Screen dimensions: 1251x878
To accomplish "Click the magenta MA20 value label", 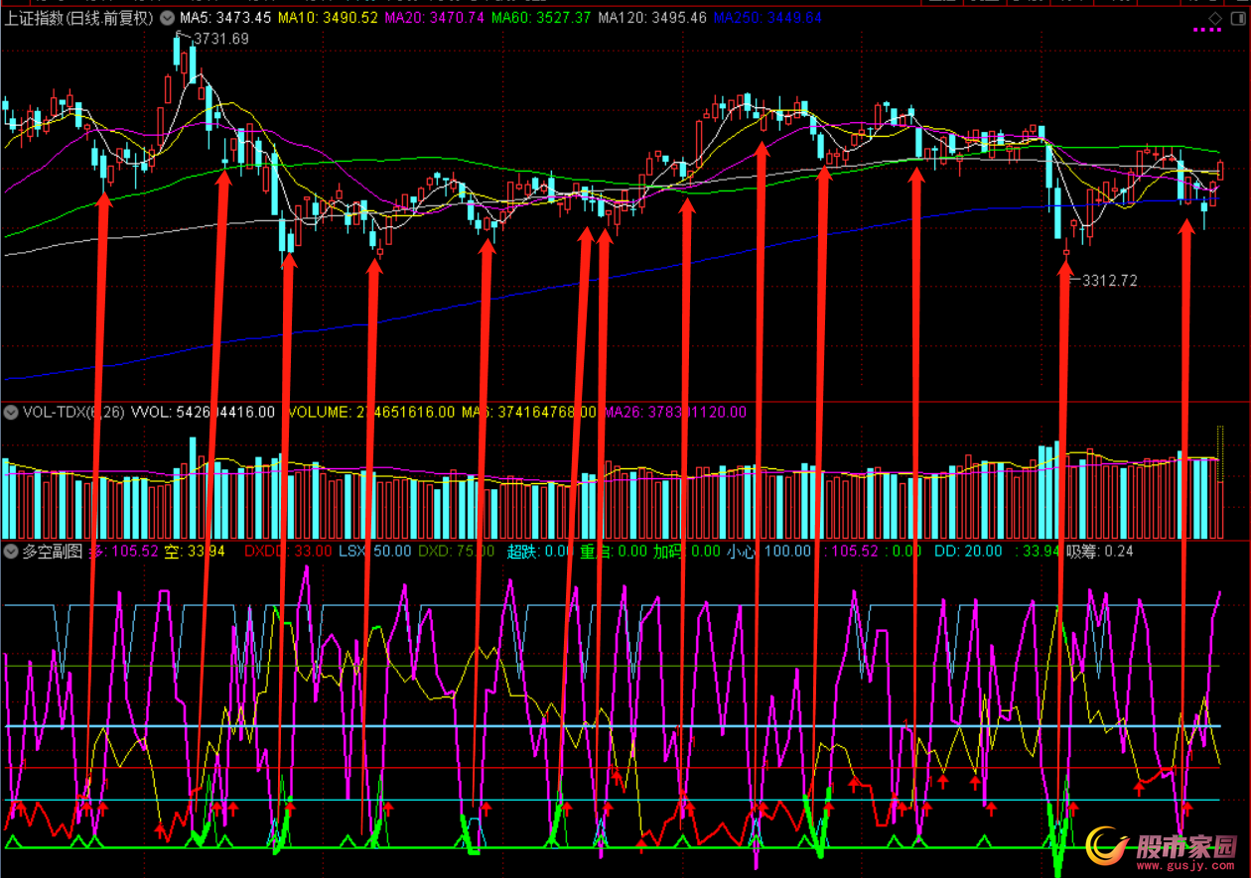I will (x=433, y=18).
